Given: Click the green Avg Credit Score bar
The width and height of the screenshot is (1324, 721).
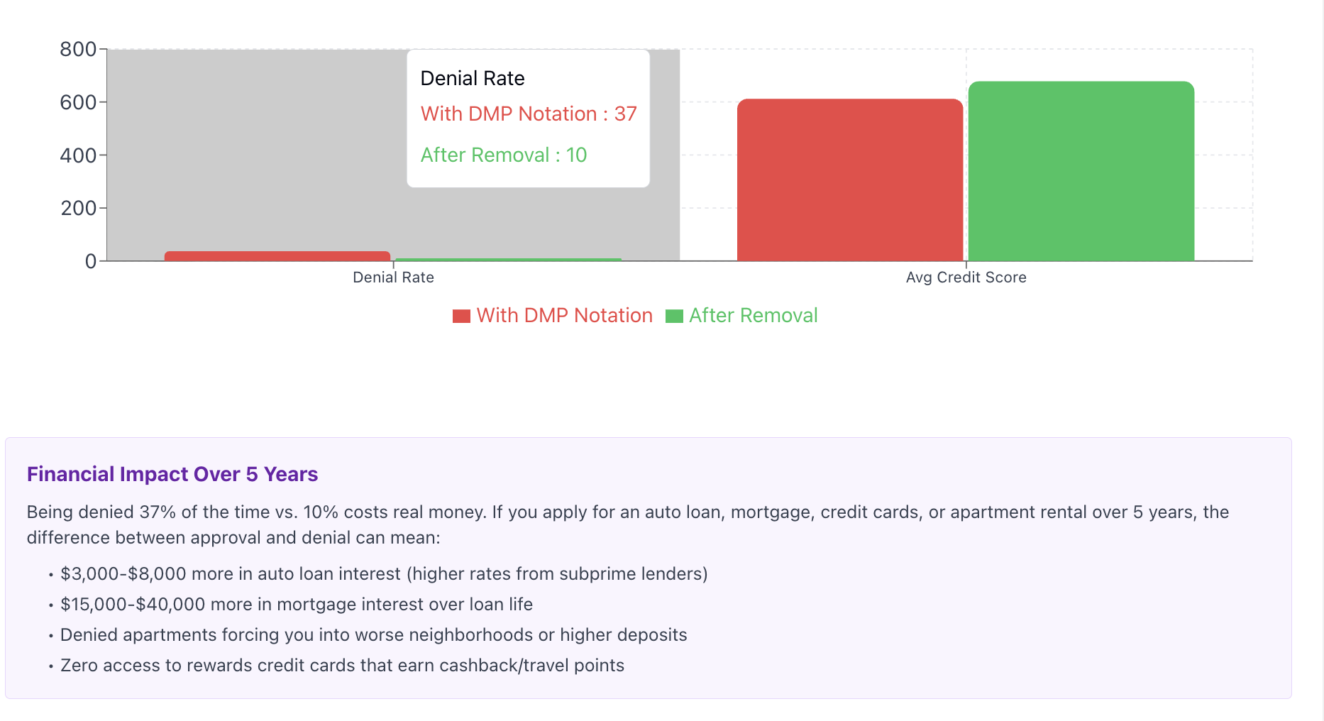Looking at the screenshot, I should 1081,171.
